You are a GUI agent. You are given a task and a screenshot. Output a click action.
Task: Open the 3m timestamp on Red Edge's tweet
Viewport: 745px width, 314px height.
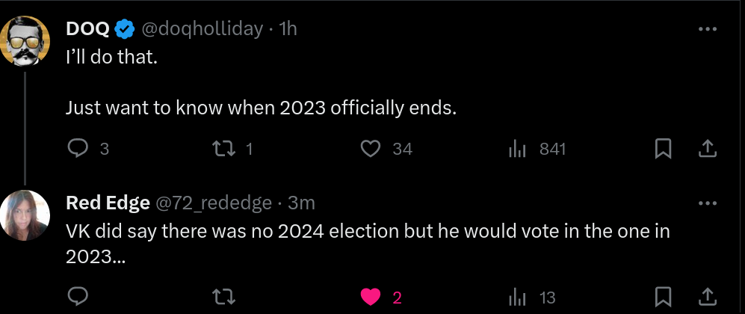[301, 203]
